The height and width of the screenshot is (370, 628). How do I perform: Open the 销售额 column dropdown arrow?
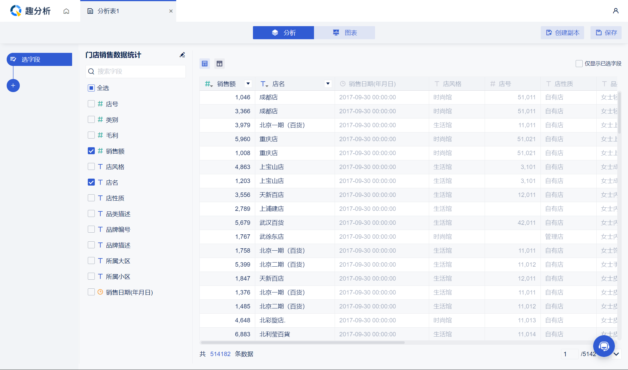point(248,84)
